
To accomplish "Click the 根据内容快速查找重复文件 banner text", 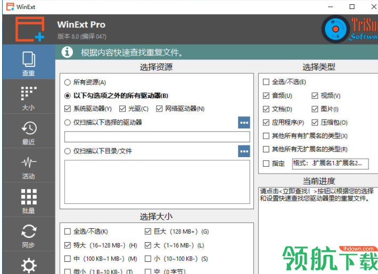I will tap(132, 53).
